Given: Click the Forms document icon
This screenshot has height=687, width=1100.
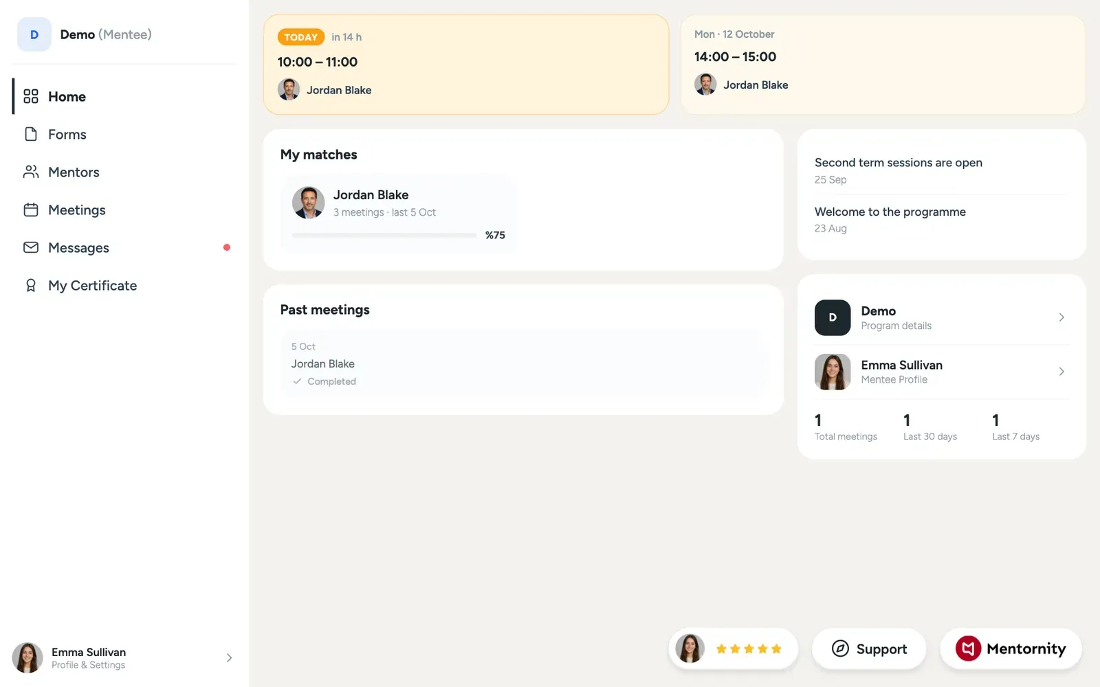Looking at the screenshot, I should (x=31, y=134).
